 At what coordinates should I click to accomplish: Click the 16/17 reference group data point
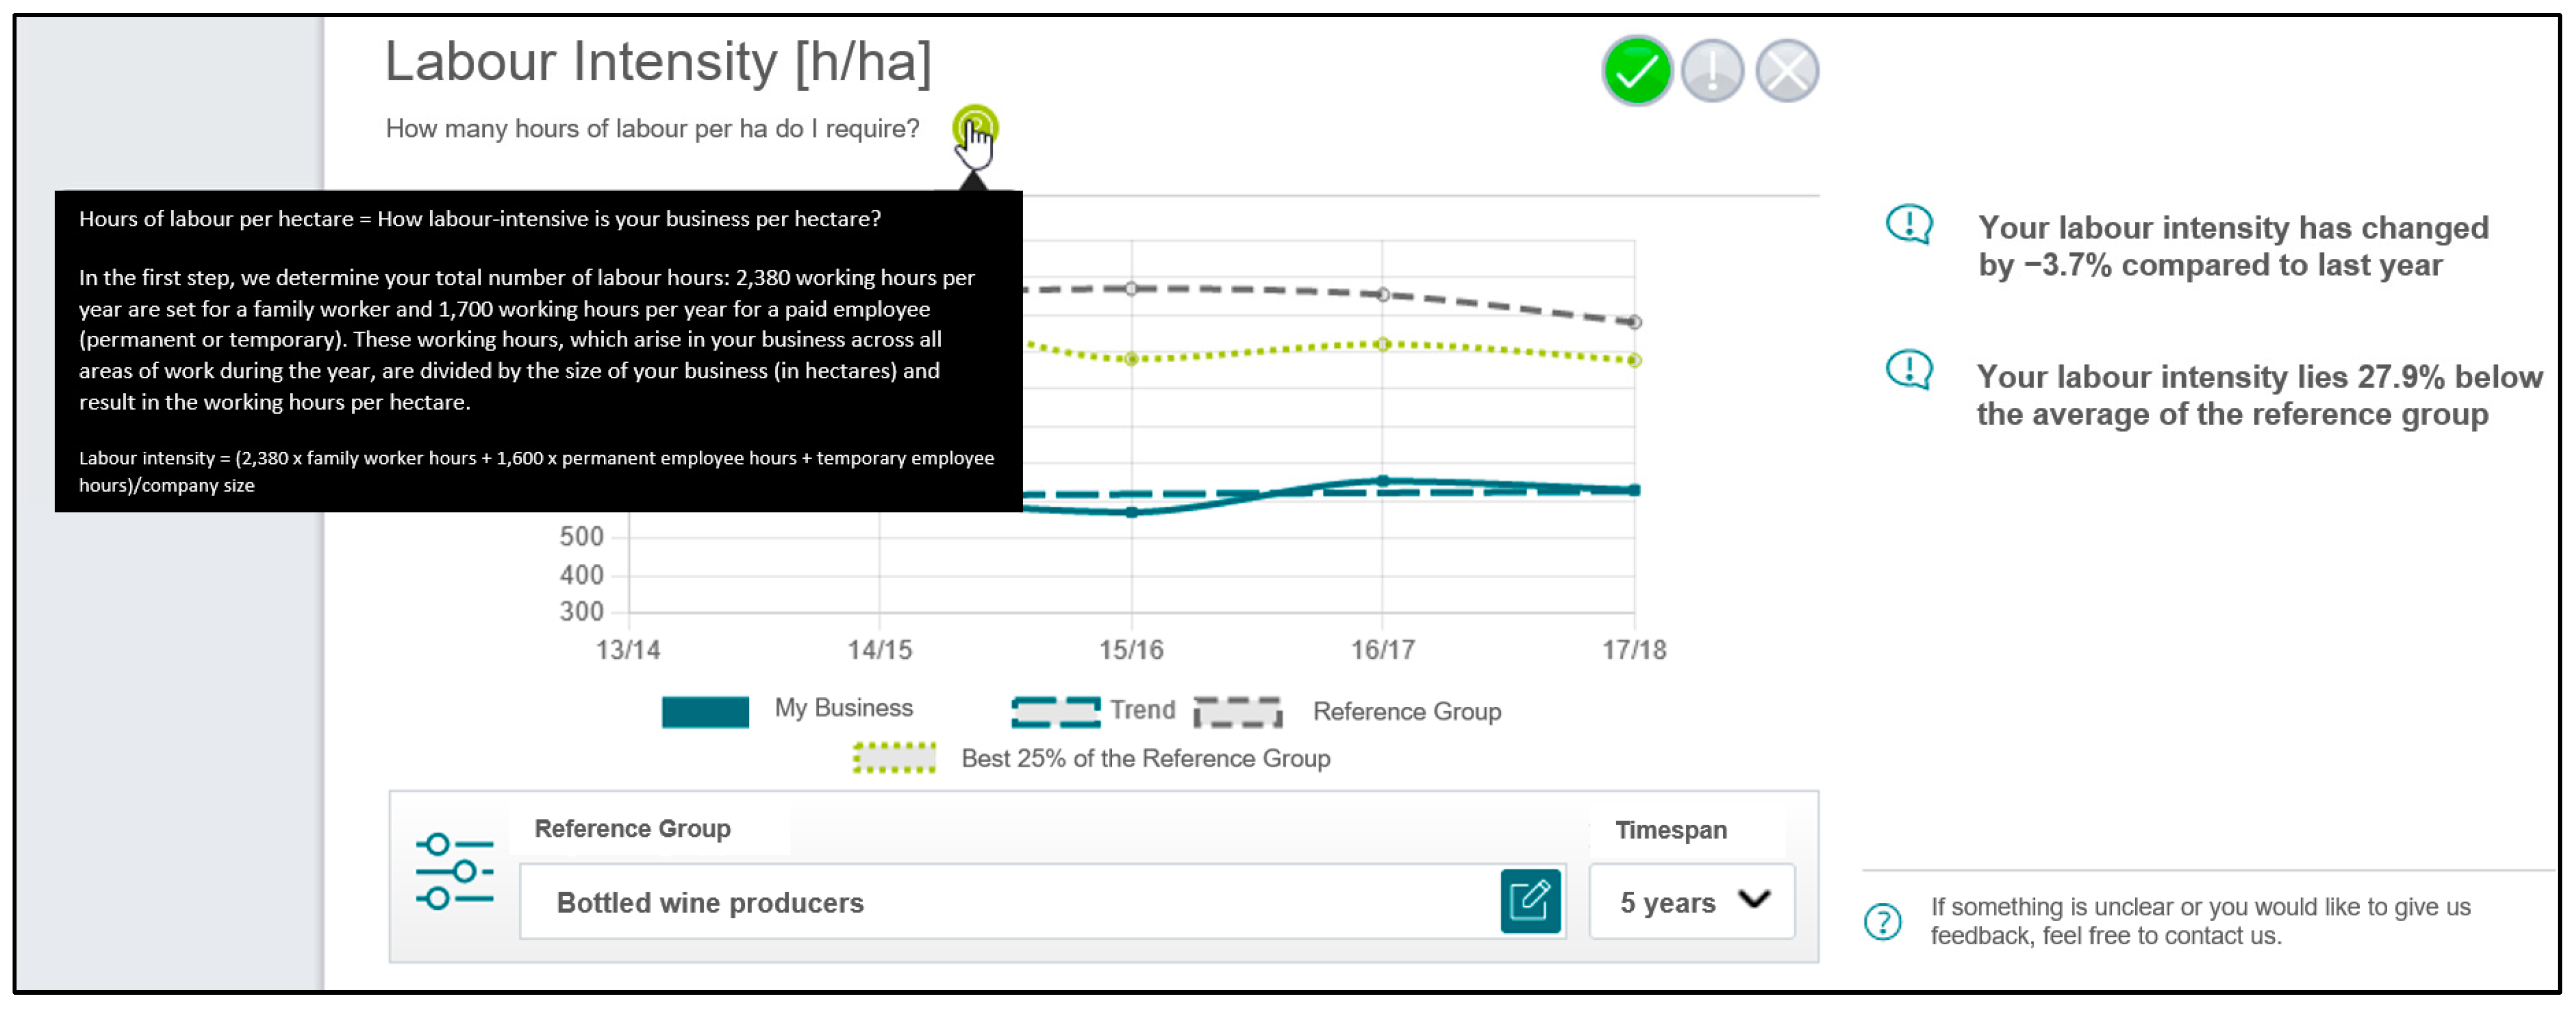[1382, 295]
